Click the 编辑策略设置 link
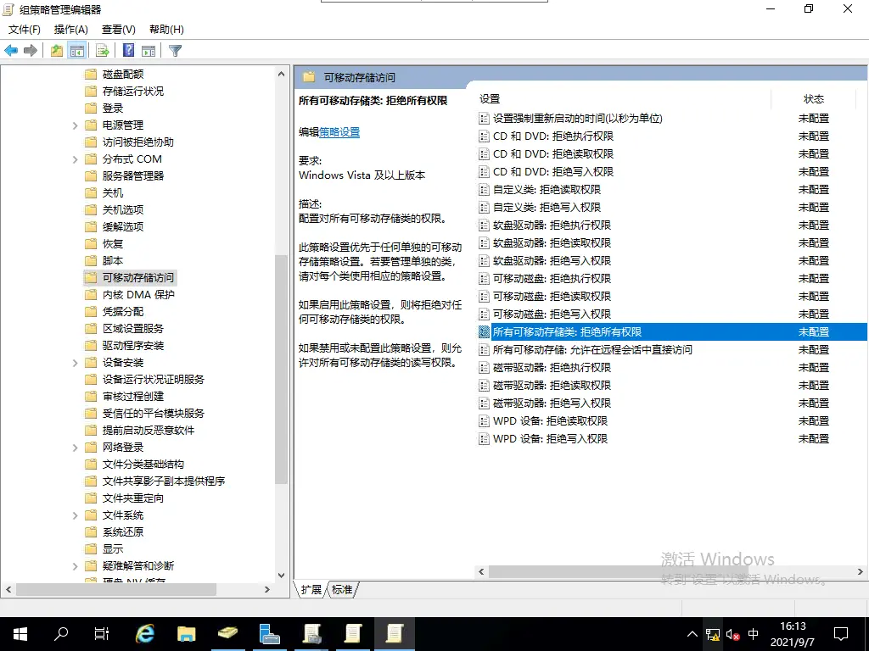 point(338,131)
